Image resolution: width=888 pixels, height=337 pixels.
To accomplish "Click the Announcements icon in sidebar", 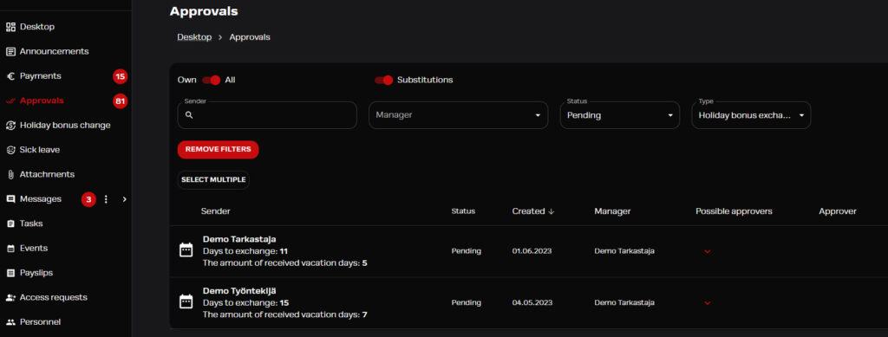I will [x=10, y=51].
